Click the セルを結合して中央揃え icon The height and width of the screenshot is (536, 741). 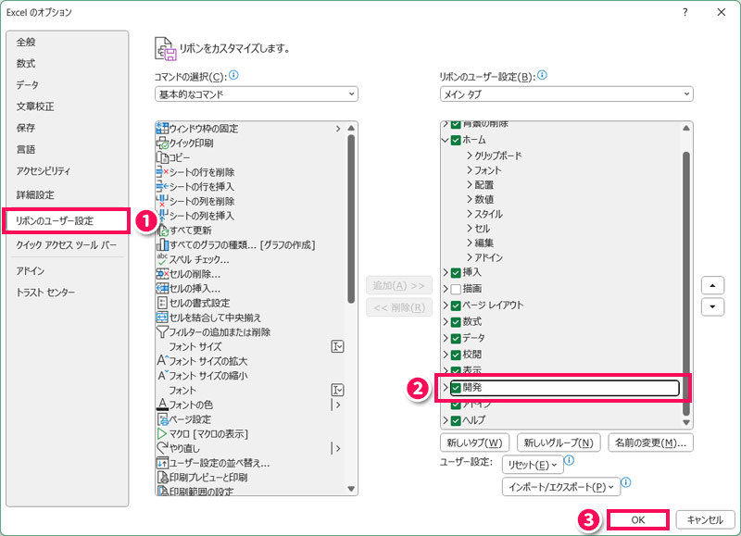coord(162,318)
